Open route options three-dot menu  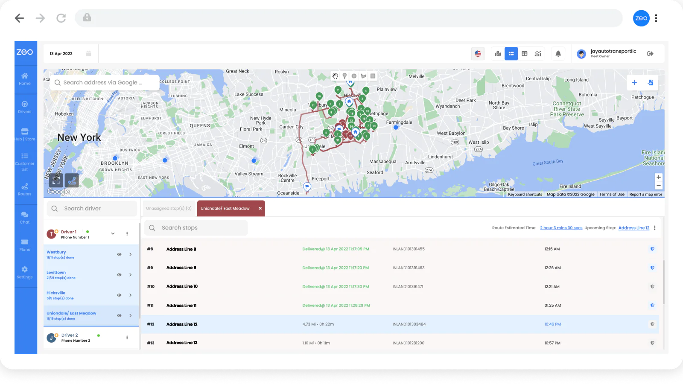click(x=654, y=228)
